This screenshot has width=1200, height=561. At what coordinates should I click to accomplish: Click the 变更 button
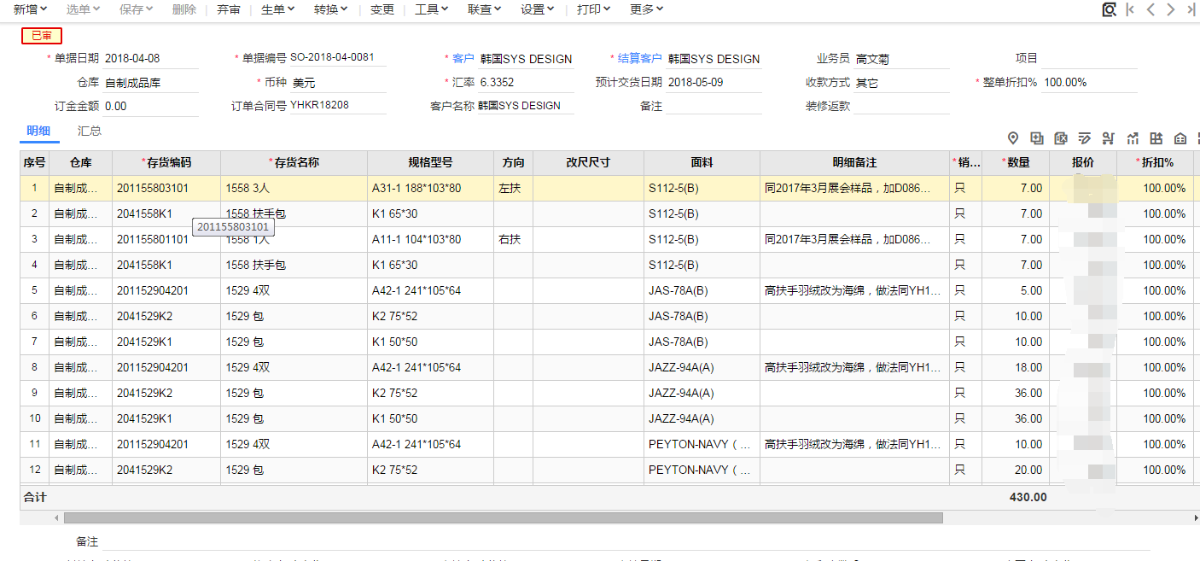(x=382, y=9)
